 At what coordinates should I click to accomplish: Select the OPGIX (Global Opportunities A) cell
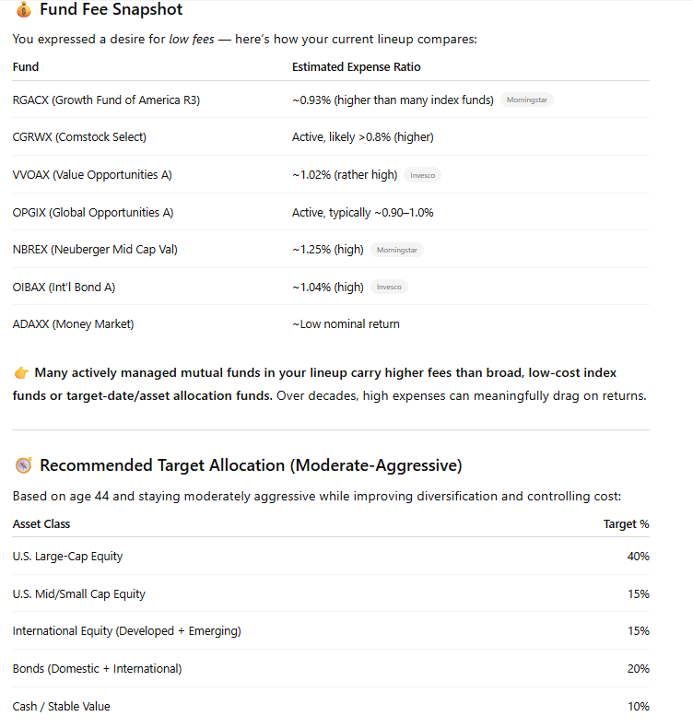tap(93, 213)
